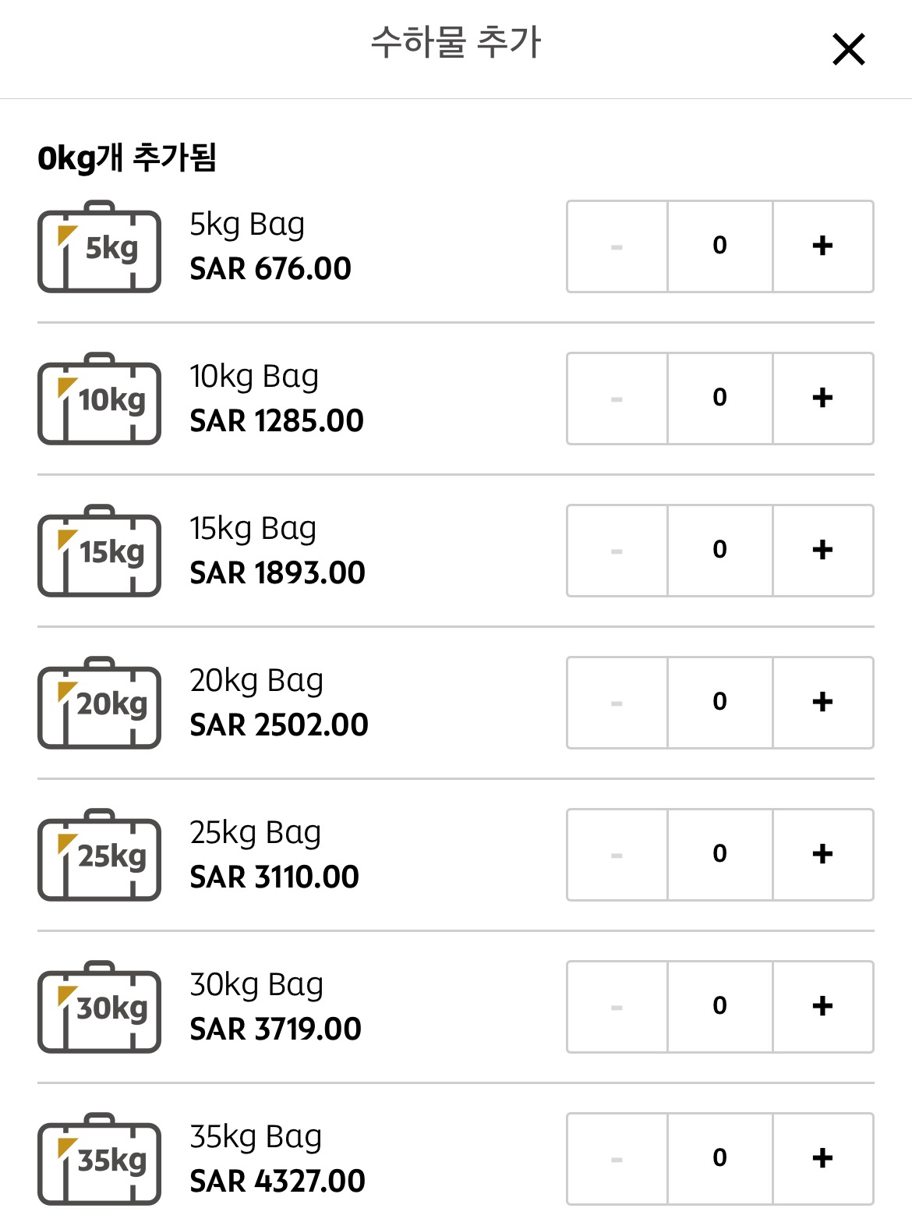The height and width of the screenshot is (1226, 912).
Task: Tap the 20kg suitcase icon
Action: (x=100, y=703)
